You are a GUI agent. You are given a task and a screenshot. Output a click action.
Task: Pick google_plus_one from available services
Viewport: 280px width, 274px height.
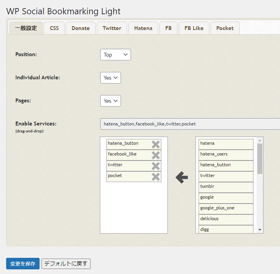click(226, 208)
